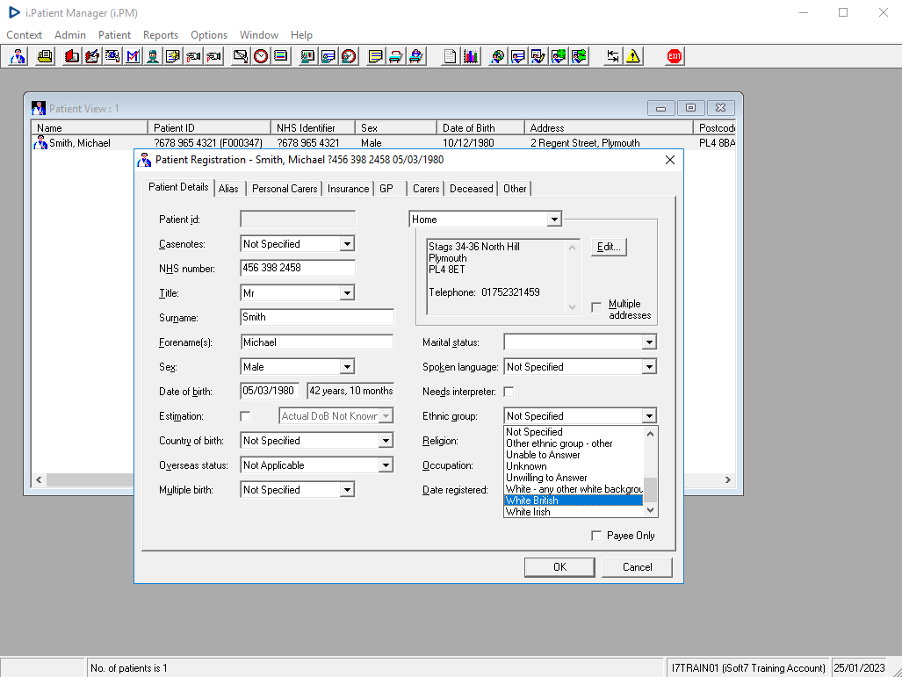Check the Payee Only box
The height and width of the screenshot is (677, 902).
point(596,536)
